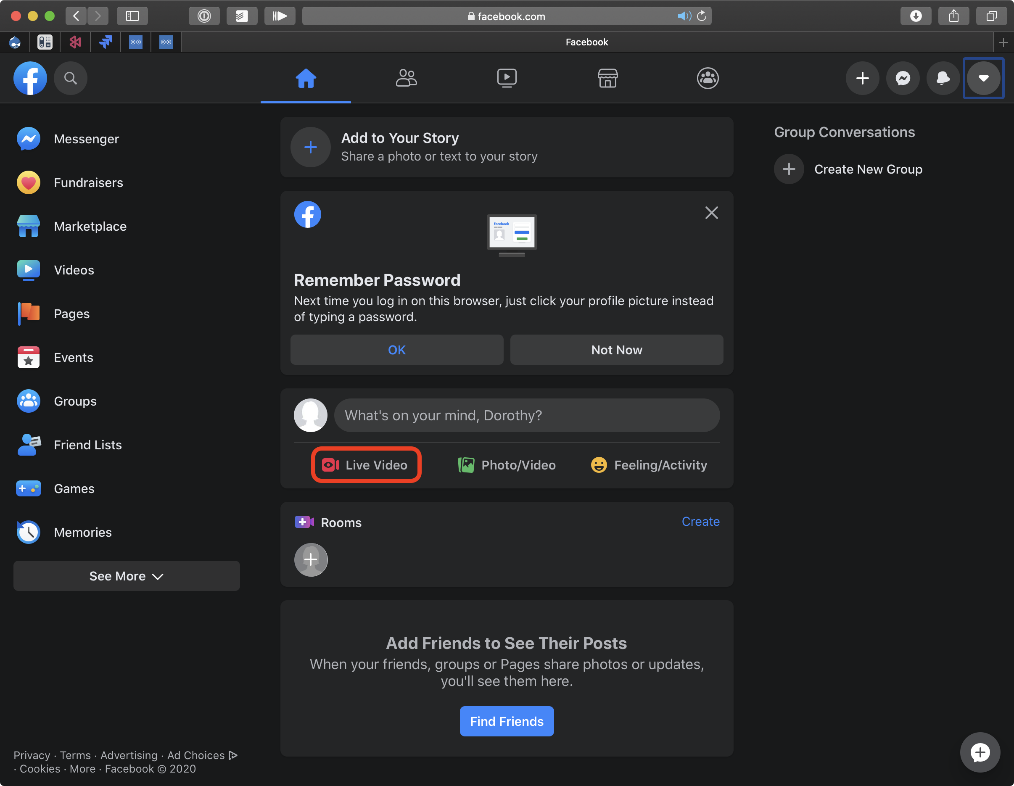The image size is (1014, 786).
Task: Open the 1Password extension button
Action: click(204, 16)
